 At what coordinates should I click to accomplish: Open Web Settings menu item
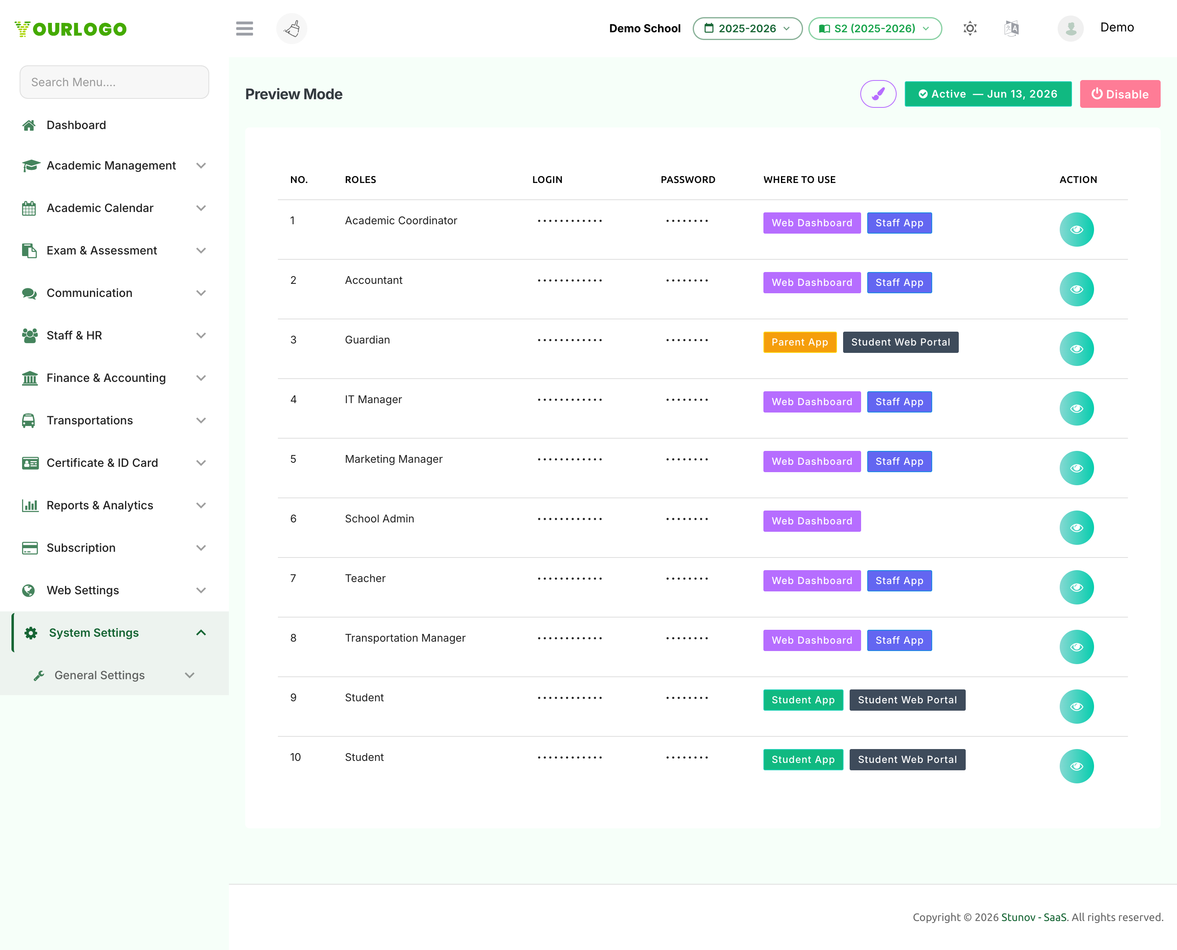point(114,591)
